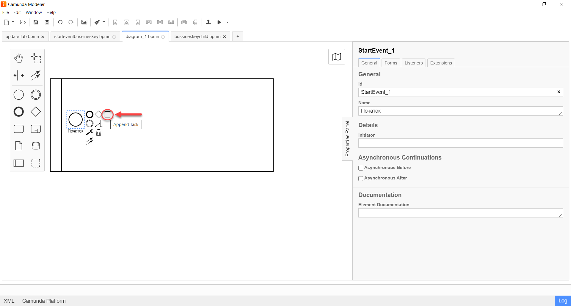Create Task from the palette
The height and width of the screenshot is (306, 571).
19,129
